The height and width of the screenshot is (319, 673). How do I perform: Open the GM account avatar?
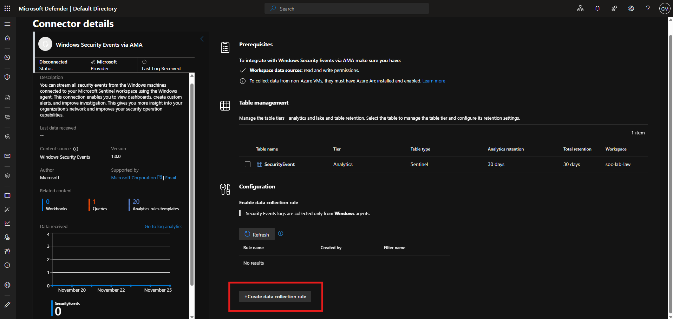665,8
